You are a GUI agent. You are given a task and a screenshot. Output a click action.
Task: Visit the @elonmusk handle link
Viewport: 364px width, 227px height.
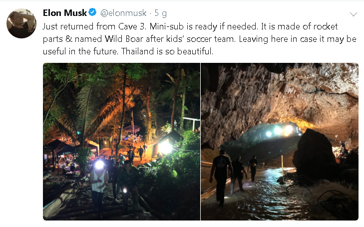[x=124, y=13]
